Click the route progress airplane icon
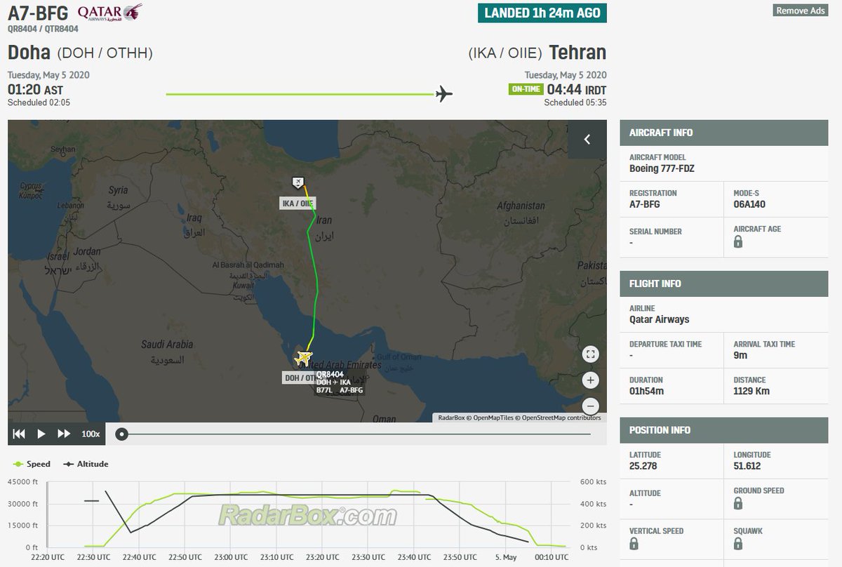The width and height of the screenshot is (842, 567). pyautogui.click(x=443, y=93)
